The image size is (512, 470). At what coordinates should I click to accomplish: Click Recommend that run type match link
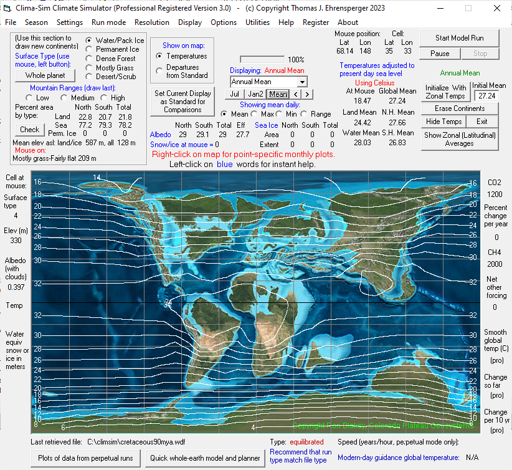[300, 456]
